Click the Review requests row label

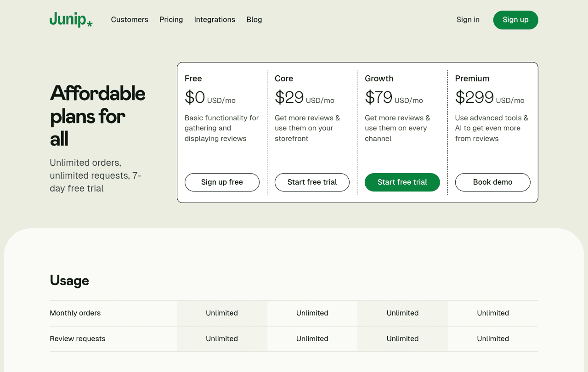[x=78, y=339]
